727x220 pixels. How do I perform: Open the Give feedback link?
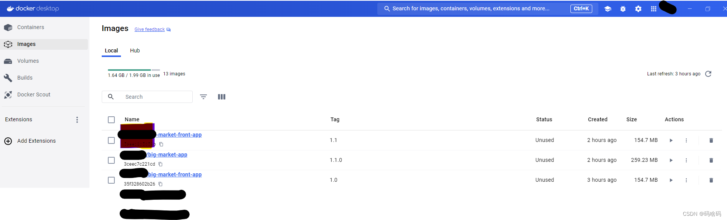tap(149, 29)
